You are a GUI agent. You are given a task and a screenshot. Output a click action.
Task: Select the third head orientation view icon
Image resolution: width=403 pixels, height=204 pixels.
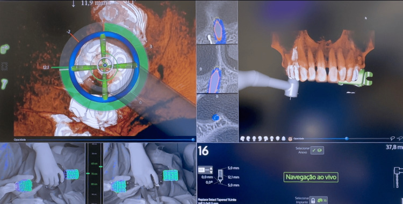(x=254, y=139)
